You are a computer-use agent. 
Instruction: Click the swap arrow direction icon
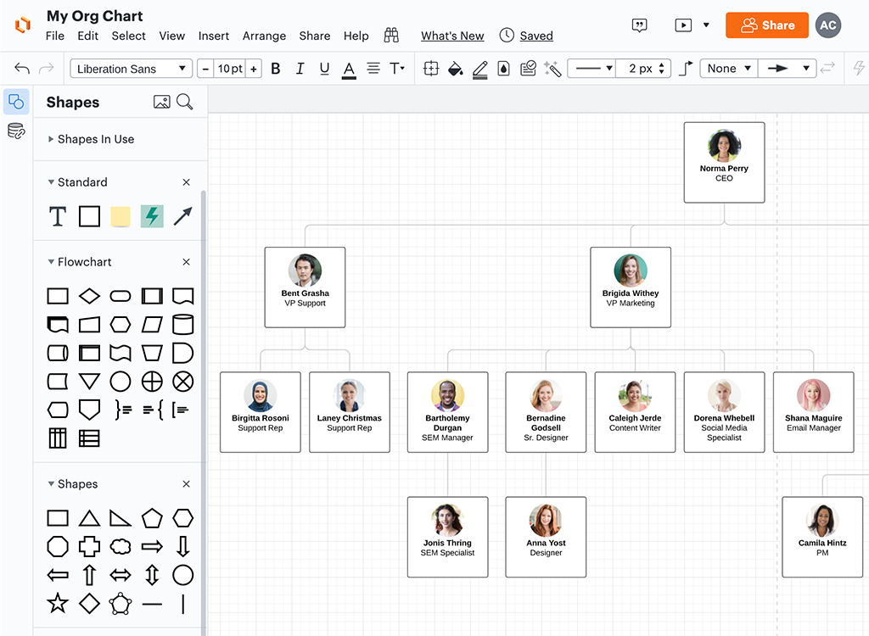coord(827,68)
